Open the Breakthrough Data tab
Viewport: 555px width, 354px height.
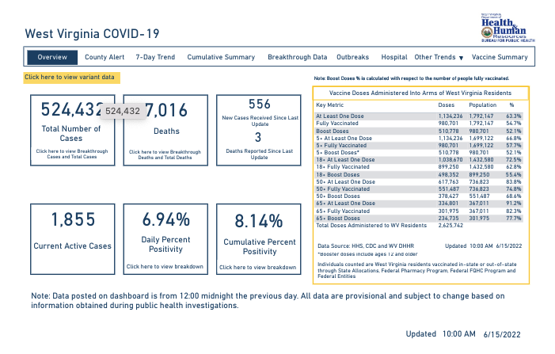tap(297, 58)
